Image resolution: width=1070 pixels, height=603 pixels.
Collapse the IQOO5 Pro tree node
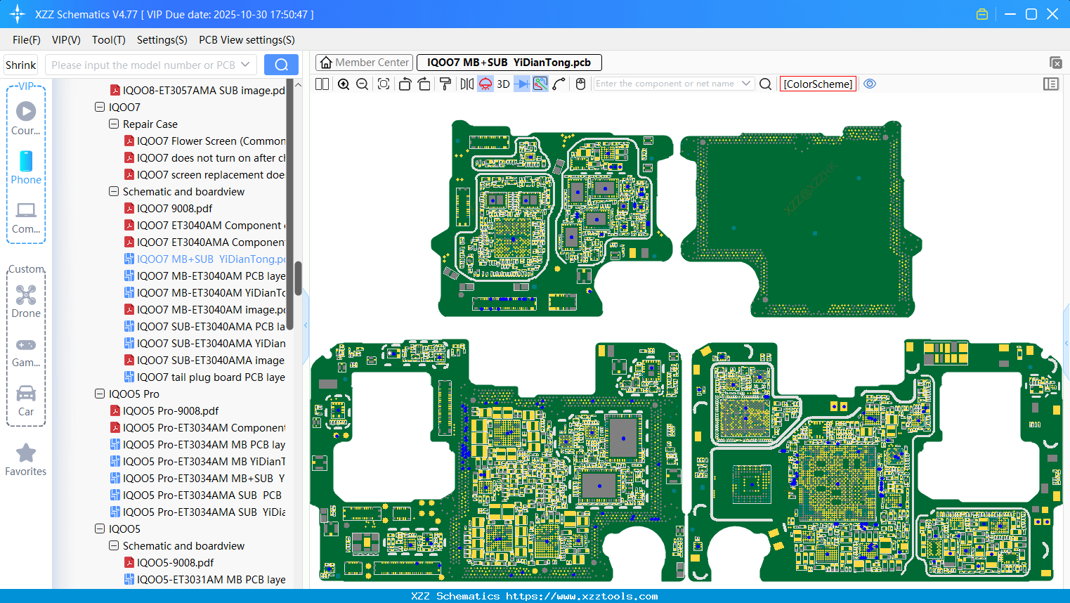[x=100, y=394]
